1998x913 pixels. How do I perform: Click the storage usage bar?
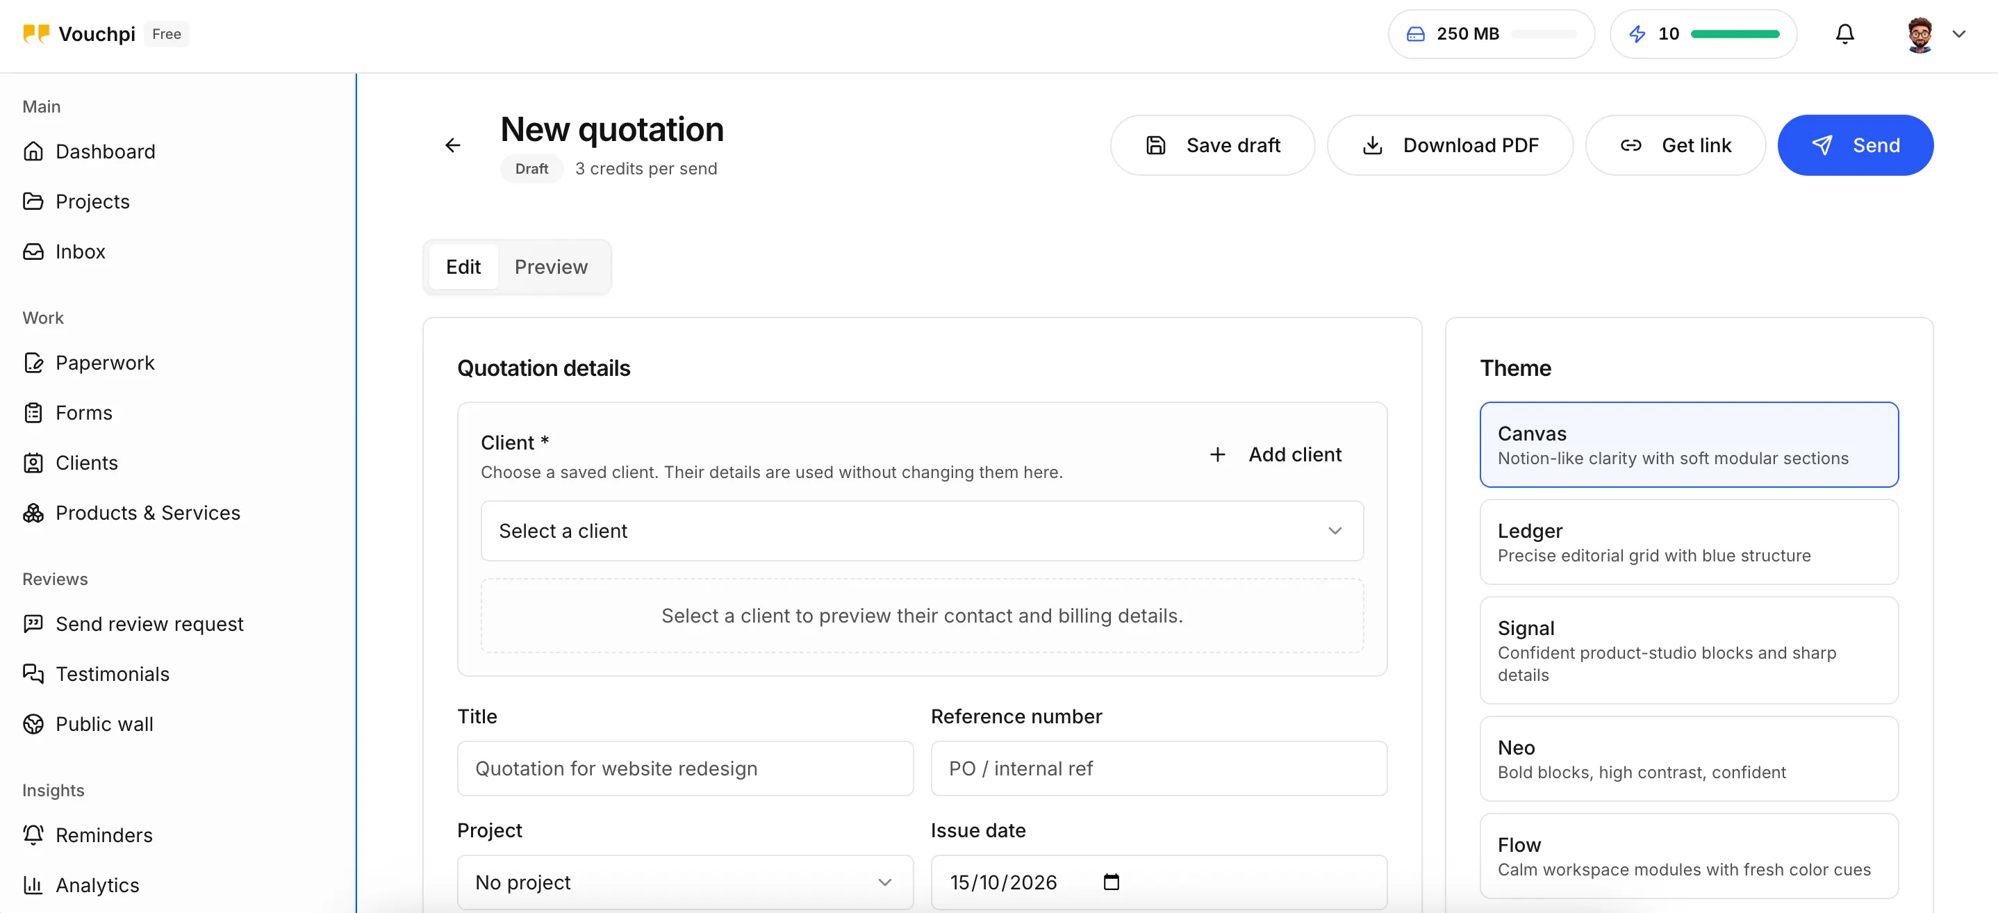click(1544, 34)
